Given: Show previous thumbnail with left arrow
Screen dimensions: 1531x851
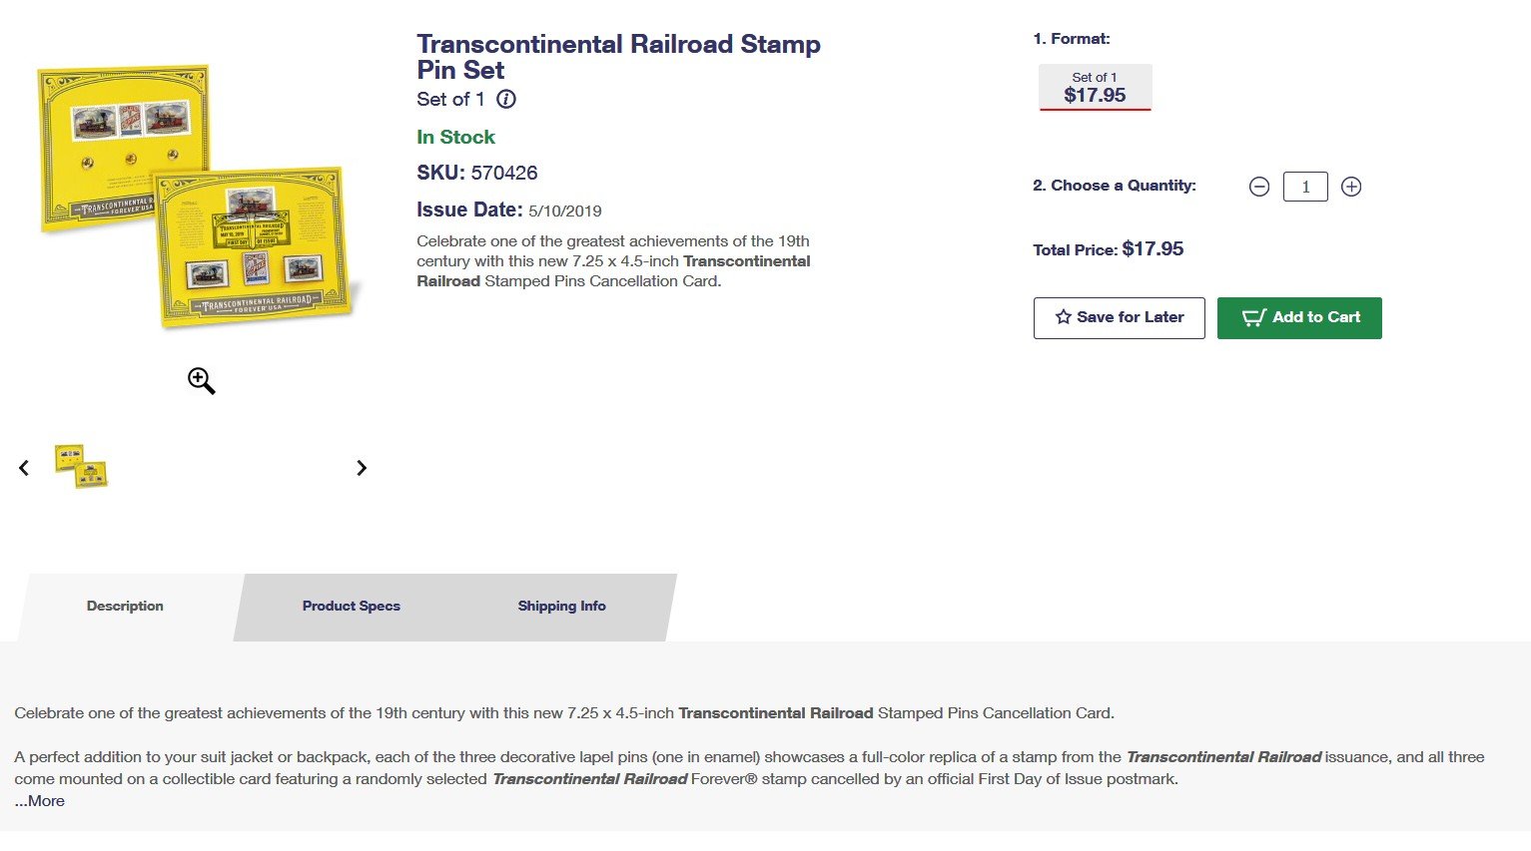Looking at the screenshot, I should (x=24, y=467).
